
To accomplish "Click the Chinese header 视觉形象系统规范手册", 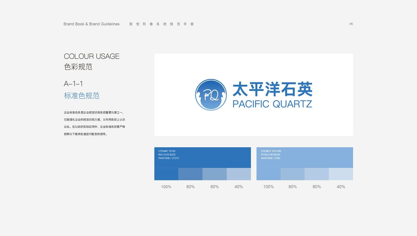I will point(161,24).
